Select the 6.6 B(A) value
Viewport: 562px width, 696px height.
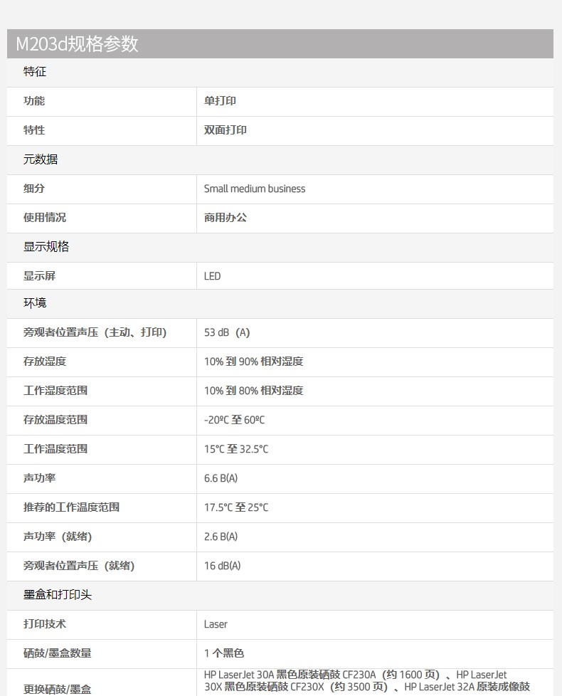221,478
